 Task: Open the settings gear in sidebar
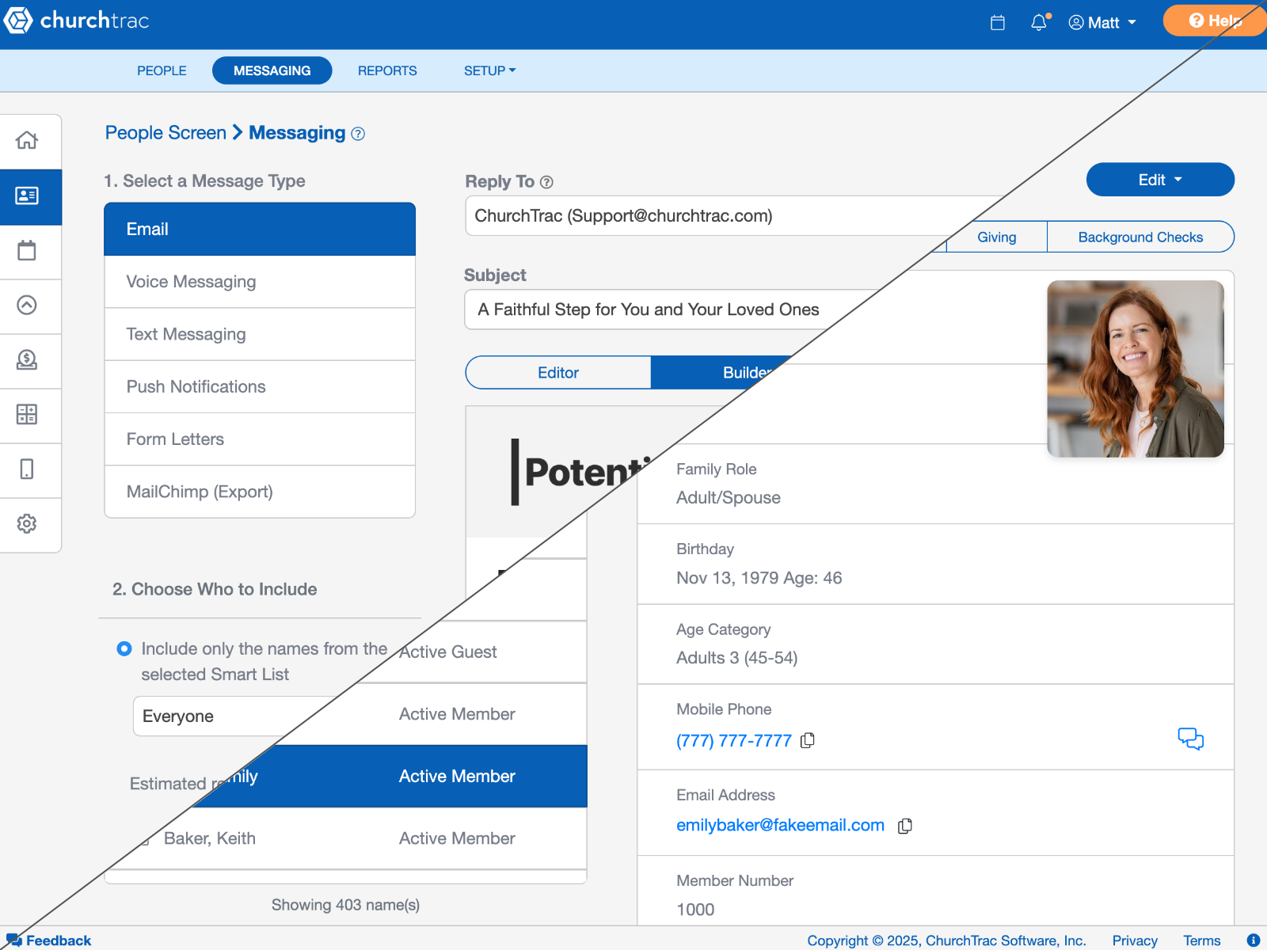pos(27,523)
